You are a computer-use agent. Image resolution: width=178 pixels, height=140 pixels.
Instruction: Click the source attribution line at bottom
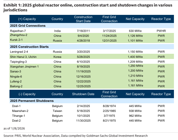[x=76, y=135]
